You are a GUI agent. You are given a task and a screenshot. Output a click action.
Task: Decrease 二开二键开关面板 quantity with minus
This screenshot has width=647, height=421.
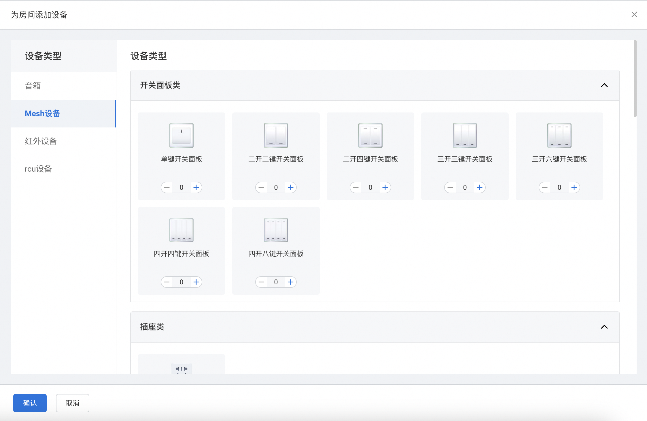(x=261, y=187)
